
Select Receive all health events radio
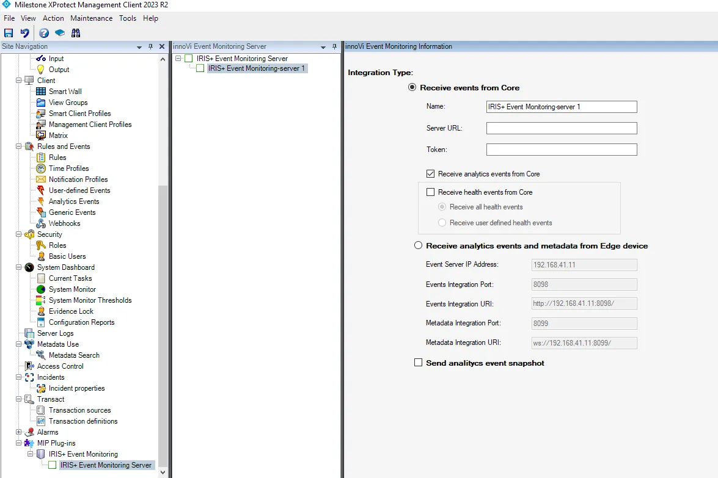click(442, 207)
